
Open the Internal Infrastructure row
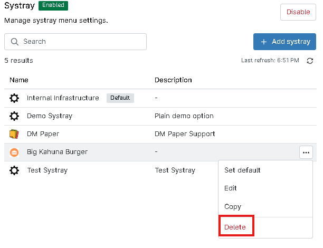pos(63,98)
